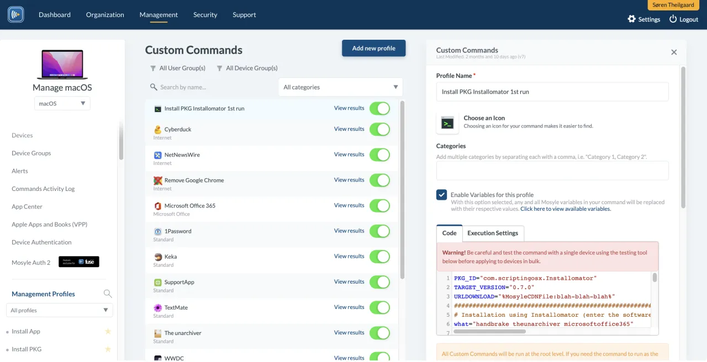Click the Microsoft Office 365 icon
Image resolution: width=707 pixels, height=362 pixels.
(158, 206)
